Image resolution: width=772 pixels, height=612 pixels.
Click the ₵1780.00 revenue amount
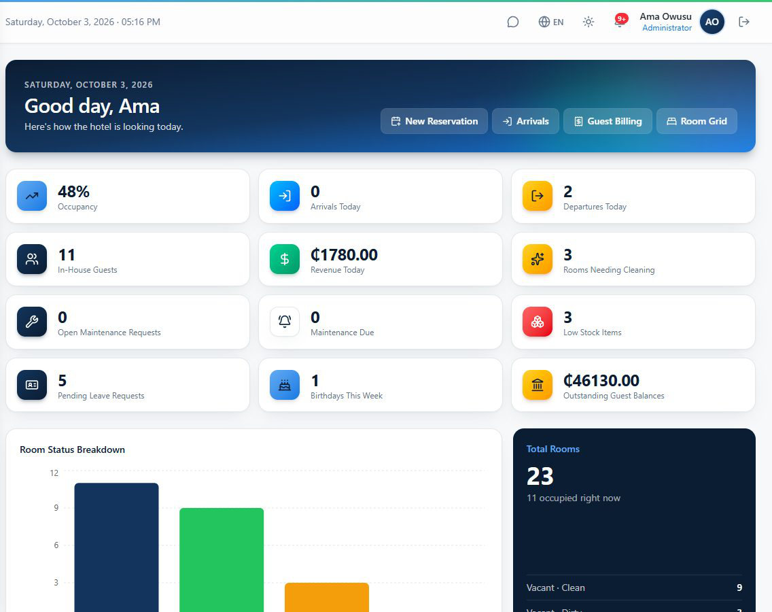[344, 255]
